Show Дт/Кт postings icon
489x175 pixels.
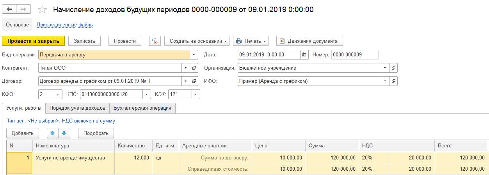click(x=155, y=41)
